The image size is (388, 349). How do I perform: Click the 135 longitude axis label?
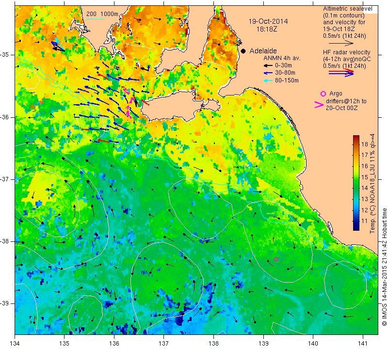tap(65, 344)
